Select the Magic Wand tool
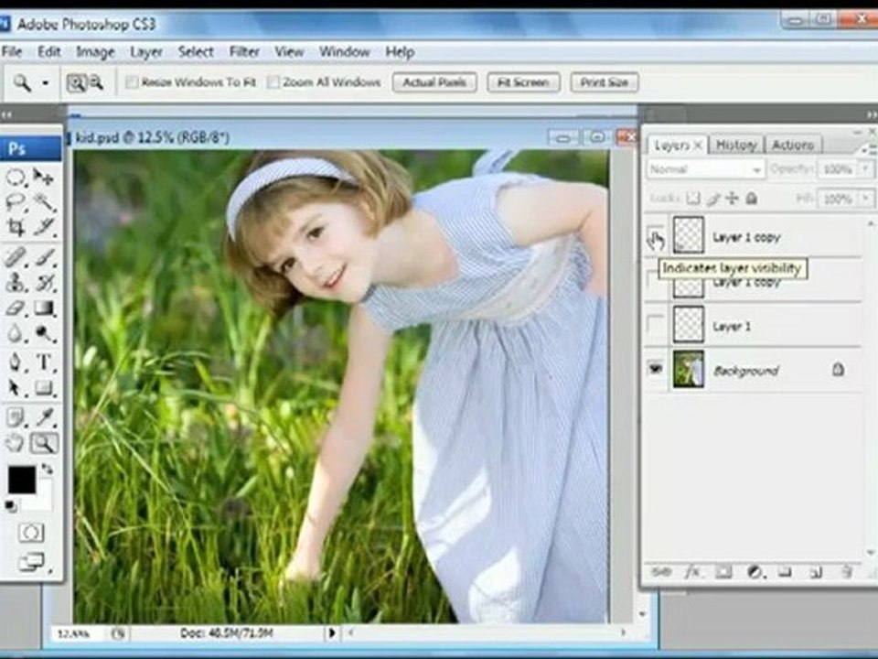Image resolution: width=878 pixels, height=659 pixels. pyautogui.click(x=44, y=201)
